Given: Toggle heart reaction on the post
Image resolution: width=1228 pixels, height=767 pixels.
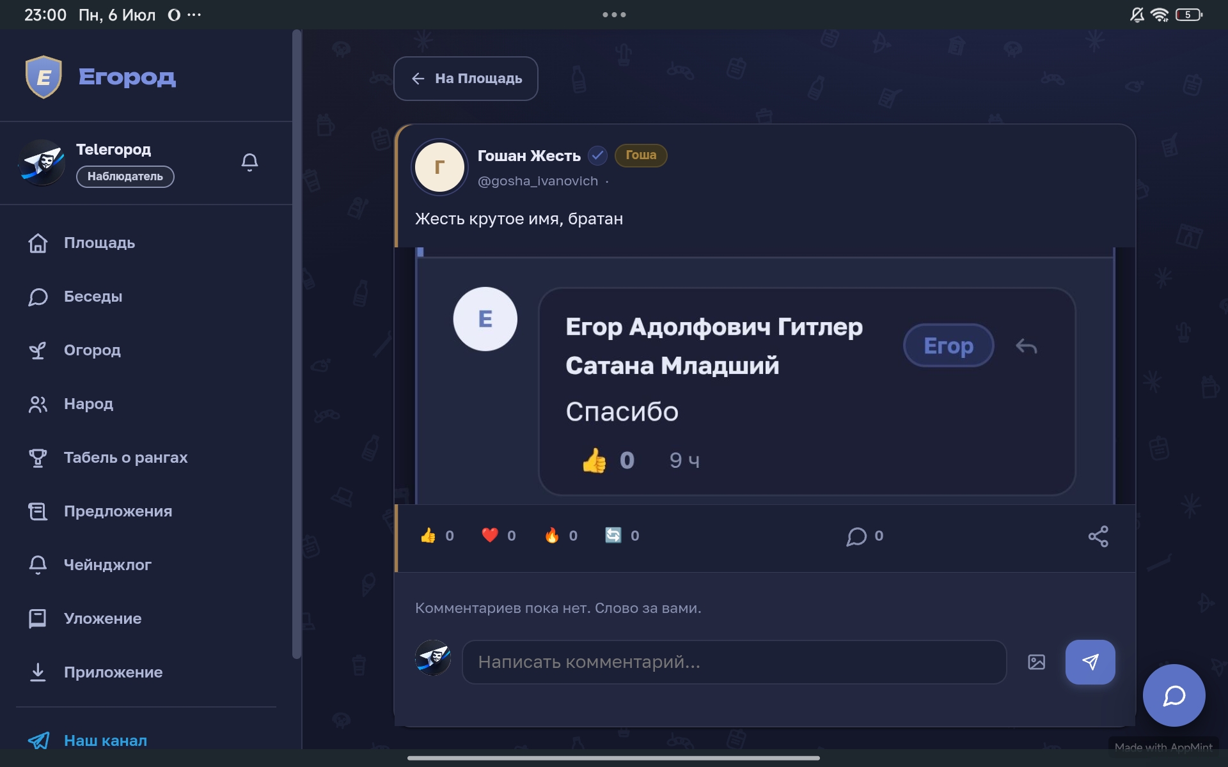Looking at the screenshot, I should [498, 536].
